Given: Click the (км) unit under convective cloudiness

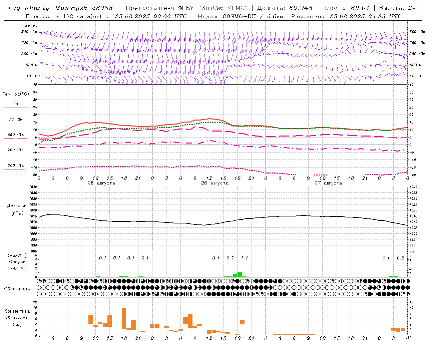Looking at the screenshot, I should [17, 324].
